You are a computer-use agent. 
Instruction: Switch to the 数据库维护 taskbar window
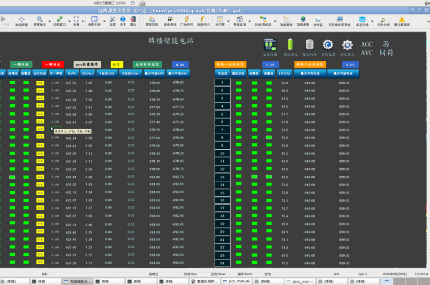(x=205, y=281)
